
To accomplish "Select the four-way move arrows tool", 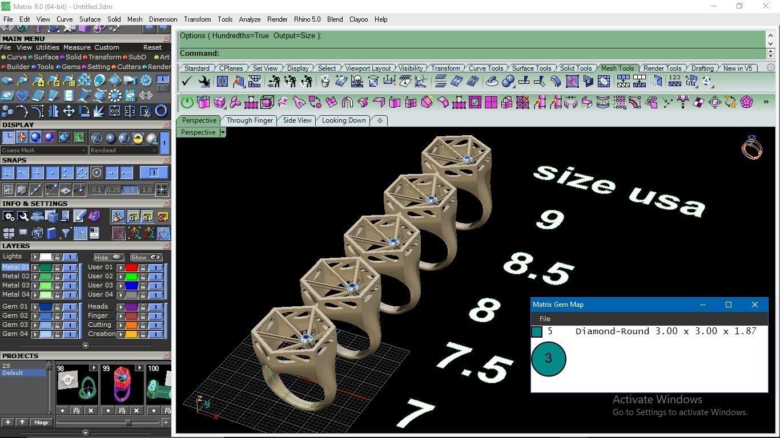I will click(x=69, y=111).
